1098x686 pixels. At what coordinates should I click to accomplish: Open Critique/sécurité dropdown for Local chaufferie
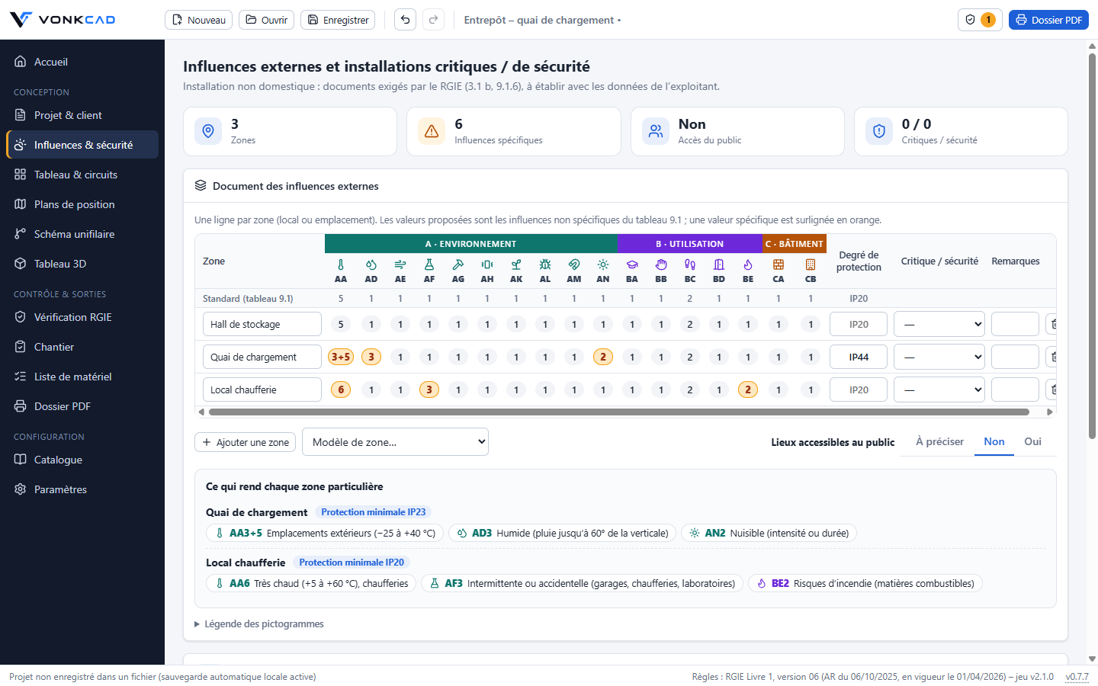(939, 389)
